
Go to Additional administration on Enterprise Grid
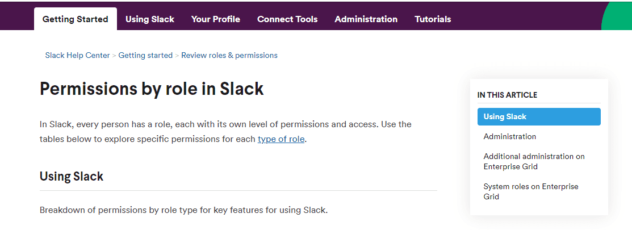click(x=534, y=161)
